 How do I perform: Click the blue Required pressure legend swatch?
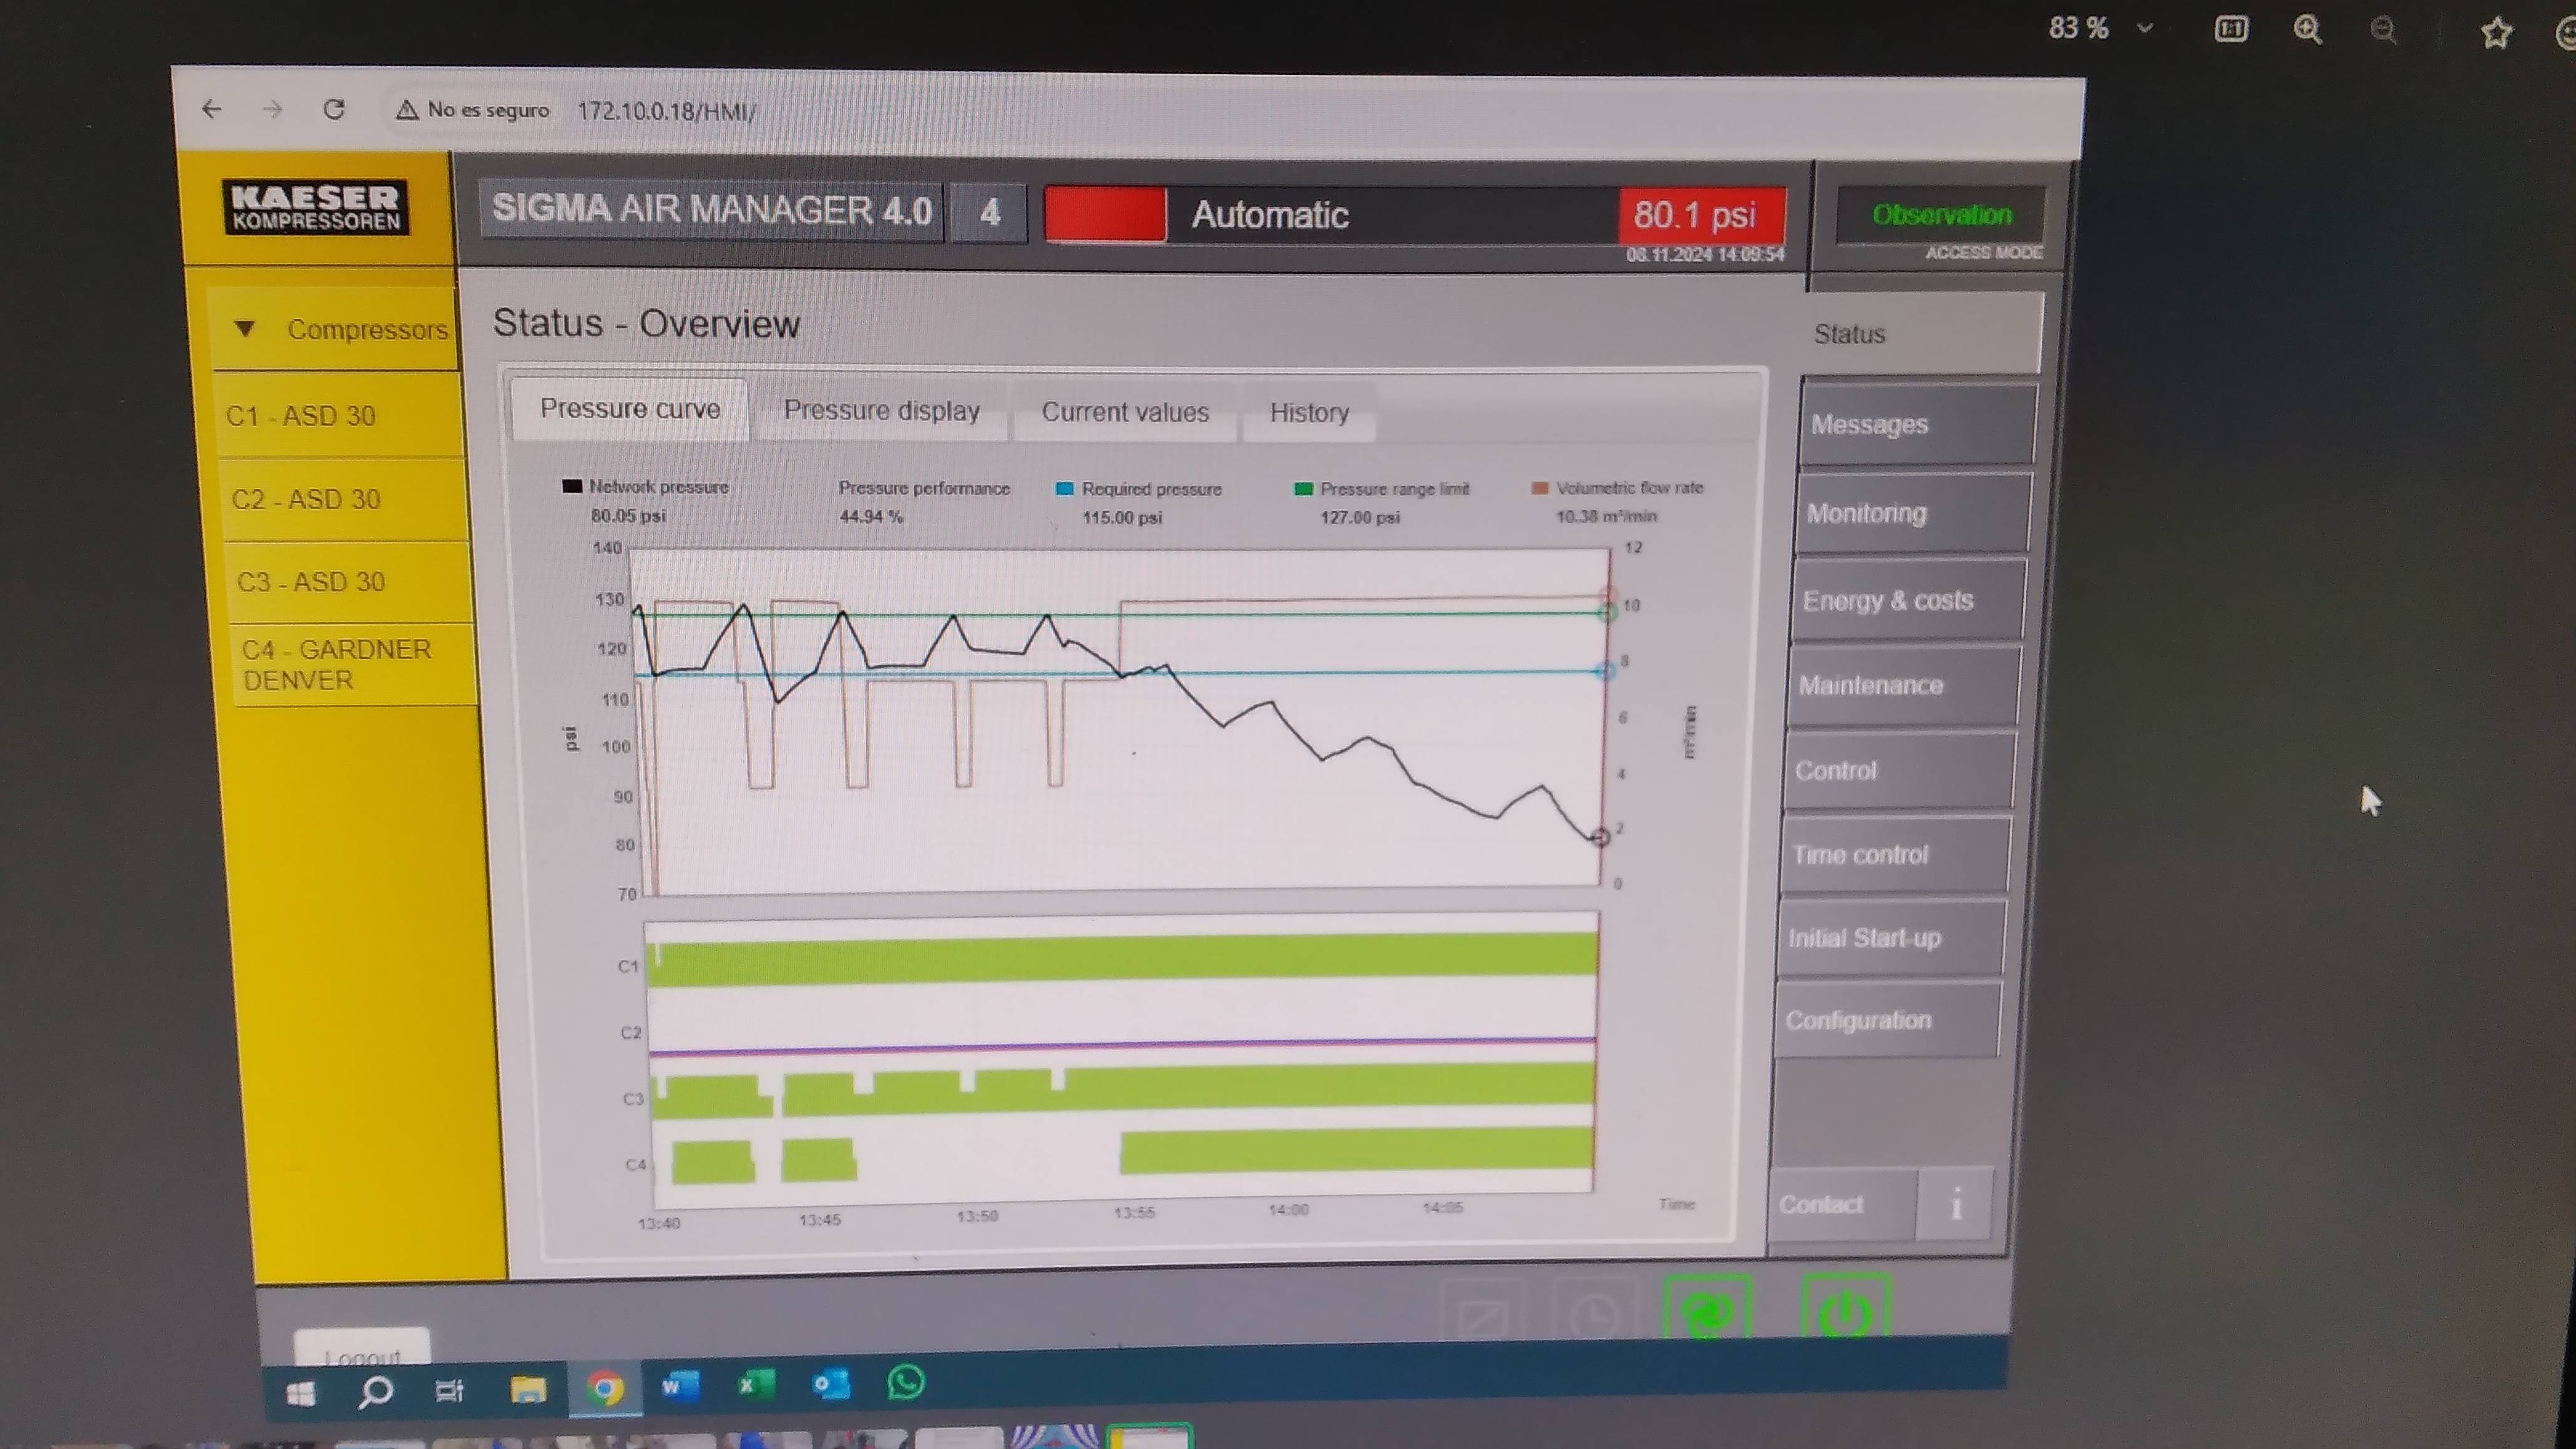pyautogui.click(x=1064, y=488)
